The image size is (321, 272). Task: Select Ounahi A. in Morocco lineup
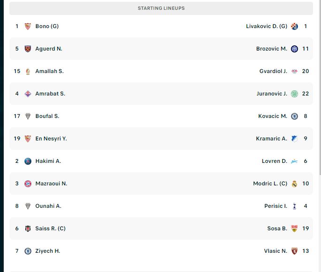point(48,206)
